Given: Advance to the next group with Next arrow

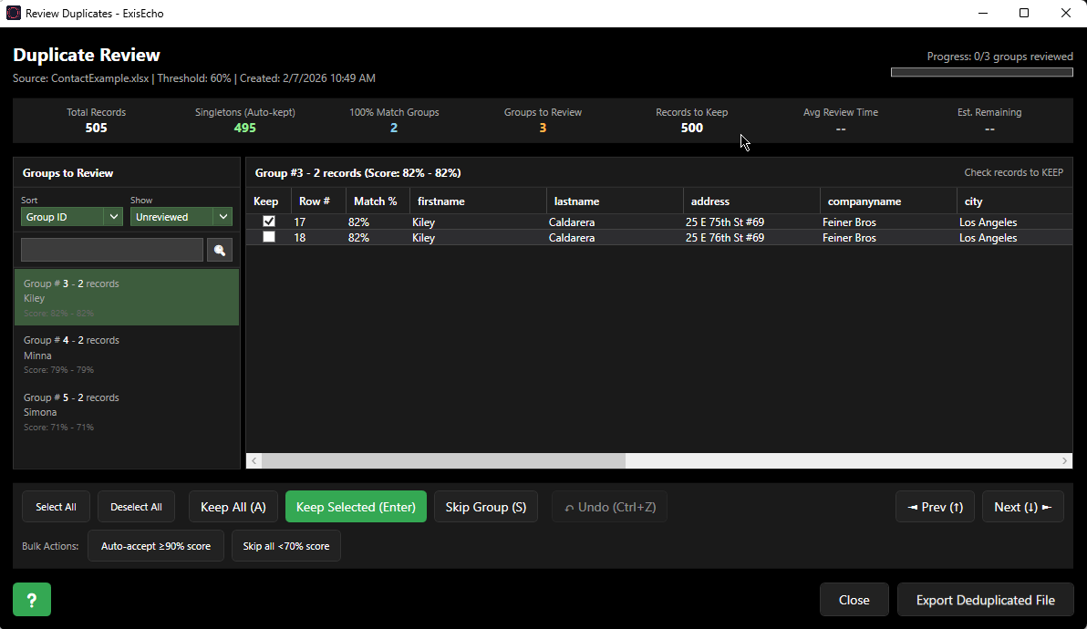Looking at the screenshot, I should click(1022, 506).
